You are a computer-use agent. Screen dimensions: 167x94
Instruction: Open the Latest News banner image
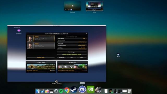(41, 67)
